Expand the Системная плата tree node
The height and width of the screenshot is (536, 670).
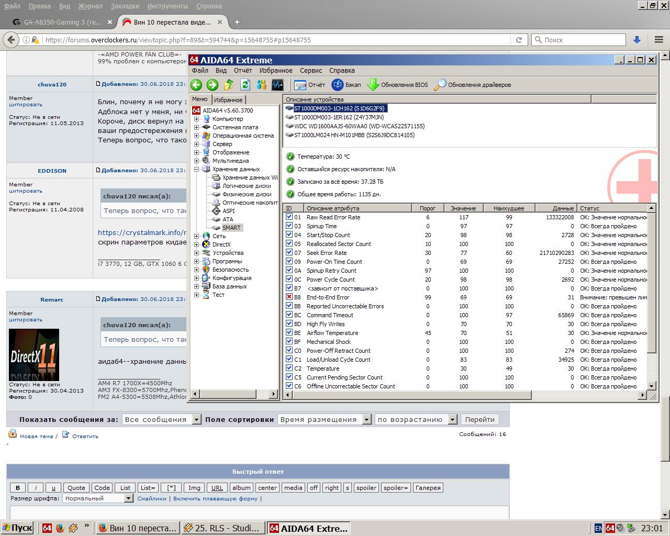tap(197, 127)
